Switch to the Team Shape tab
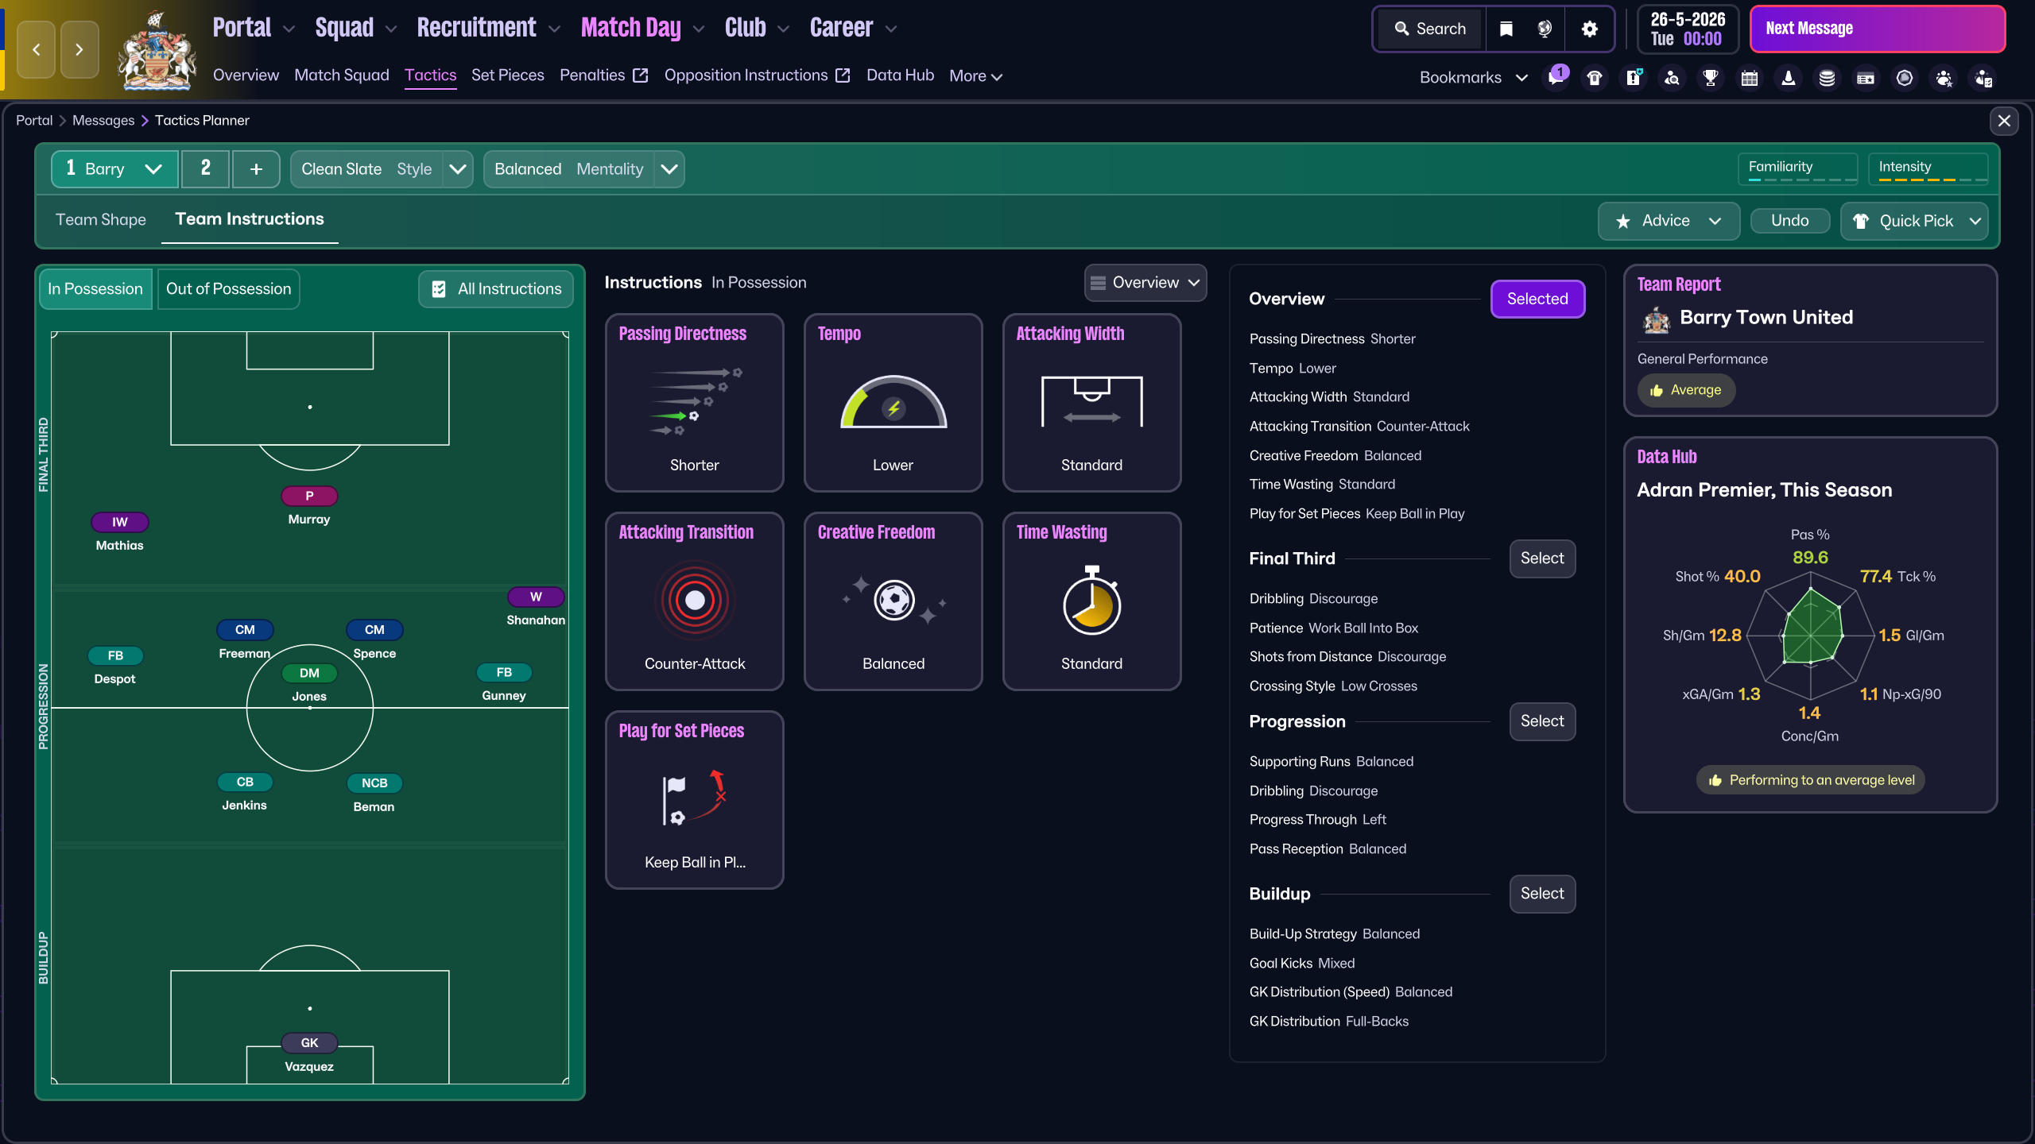The width and height of the screenshot is (2035, 1144). coord(101,219)
